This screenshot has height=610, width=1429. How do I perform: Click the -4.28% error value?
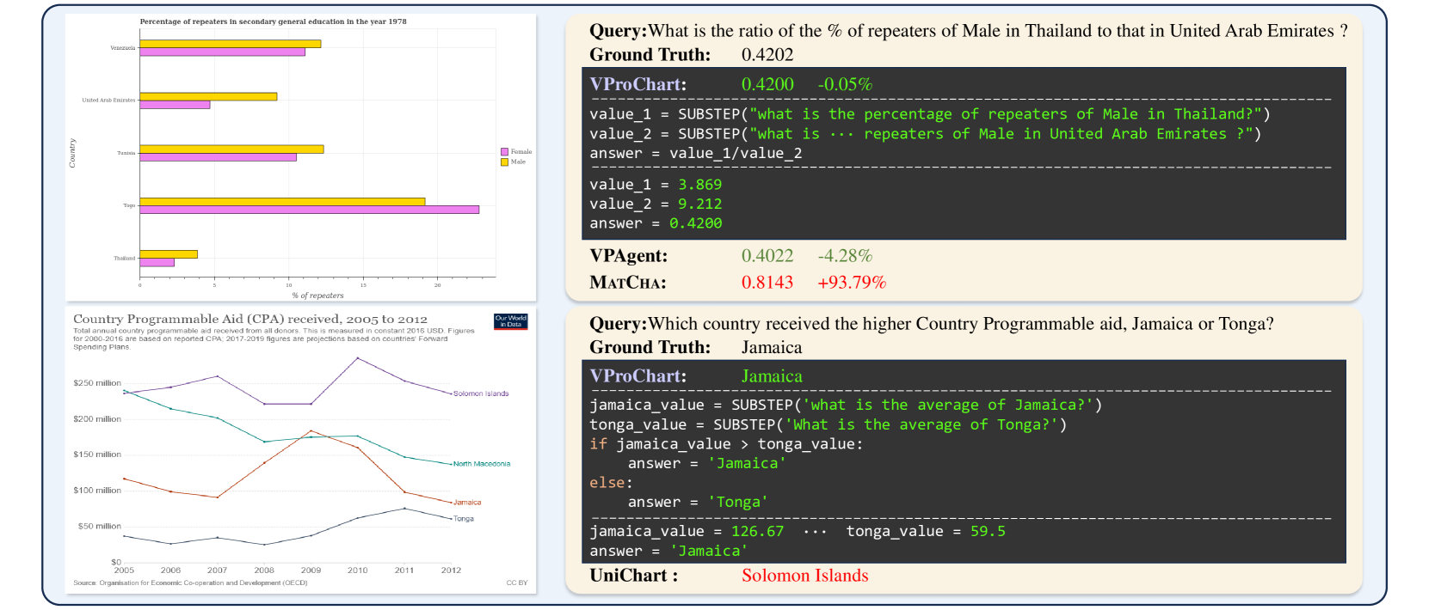845,256
